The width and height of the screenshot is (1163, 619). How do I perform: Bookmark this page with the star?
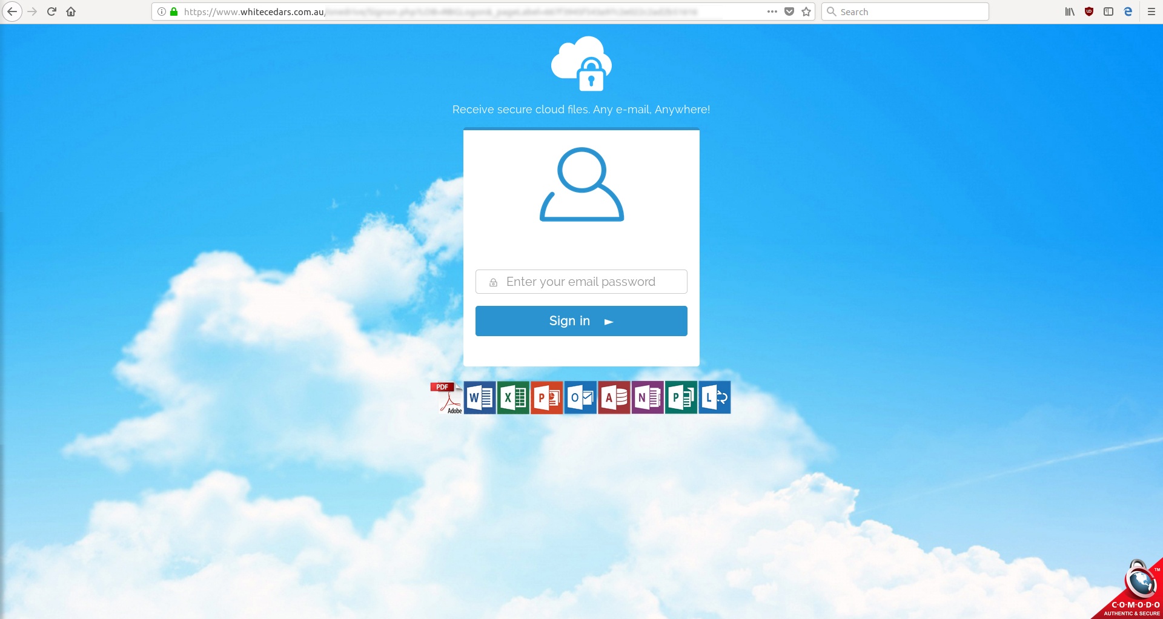click(x=806, y=12)
